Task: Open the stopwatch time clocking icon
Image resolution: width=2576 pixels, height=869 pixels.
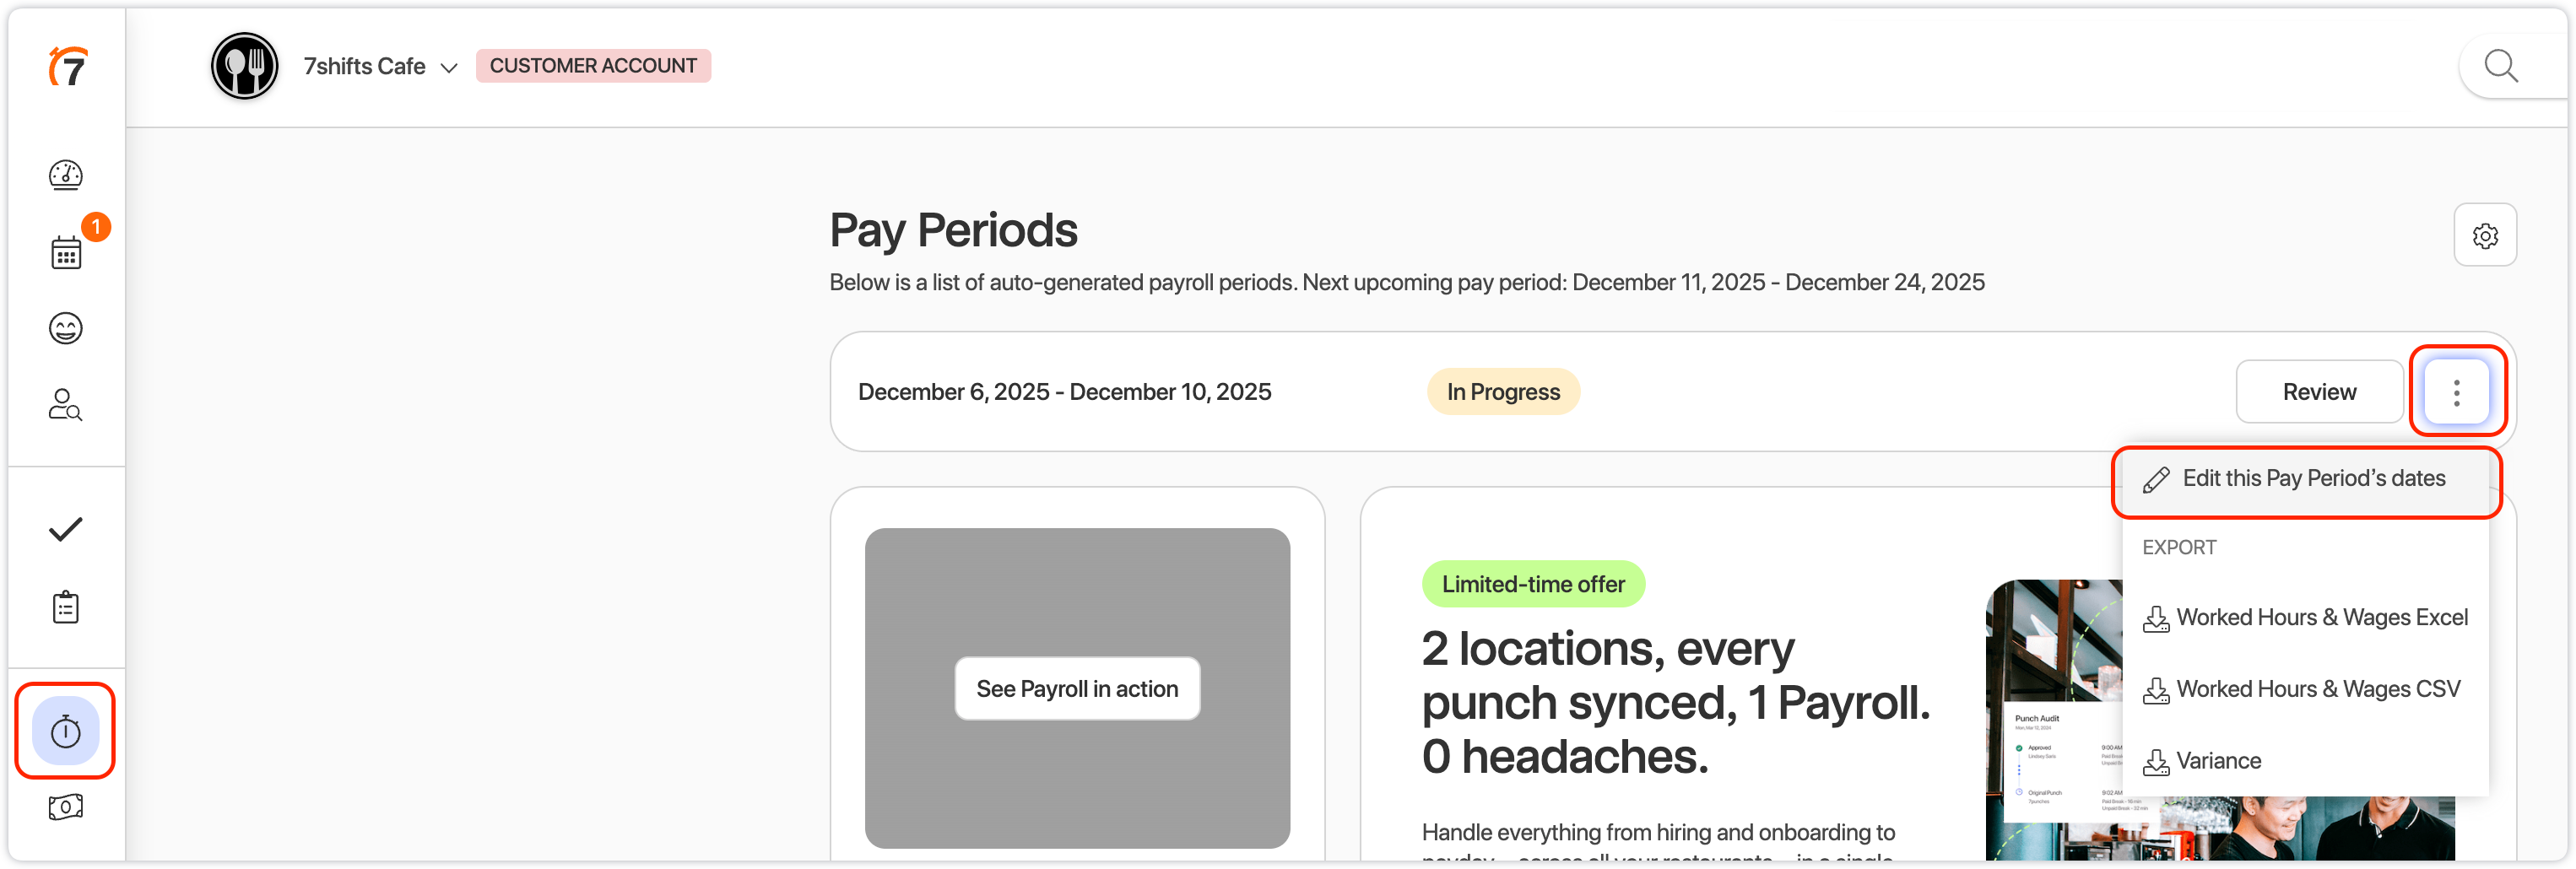Action: (66, 731)
